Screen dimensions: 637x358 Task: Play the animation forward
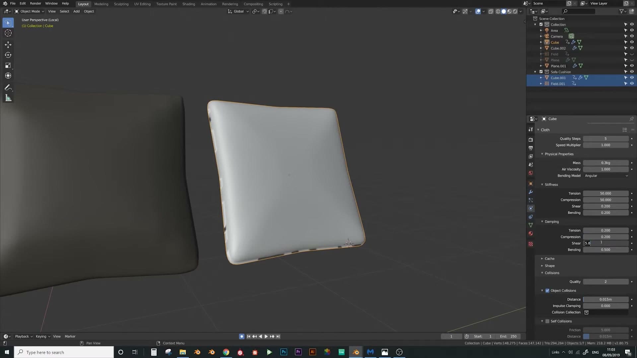pos(266,336)
